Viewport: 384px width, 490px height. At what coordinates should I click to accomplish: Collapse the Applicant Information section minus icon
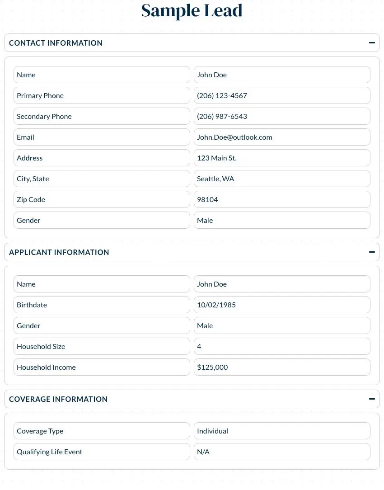[x=371, y=252]
